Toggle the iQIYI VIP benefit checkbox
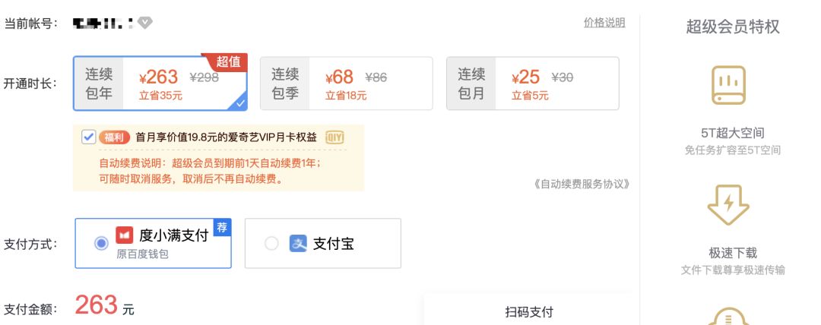821x325 pixels. [88, 137]
